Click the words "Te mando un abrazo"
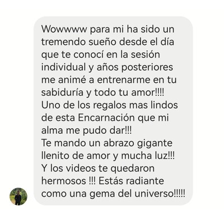The height and width of the screenshot is (224, 224). pyautogui.click(x=88, y=143)
